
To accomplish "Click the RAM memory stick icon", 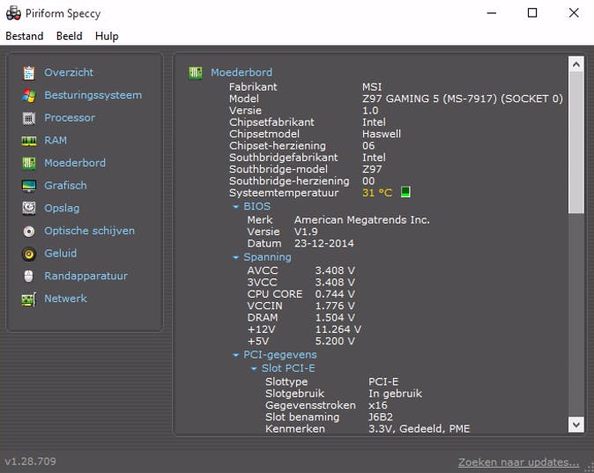I will [x=29, y=141].
